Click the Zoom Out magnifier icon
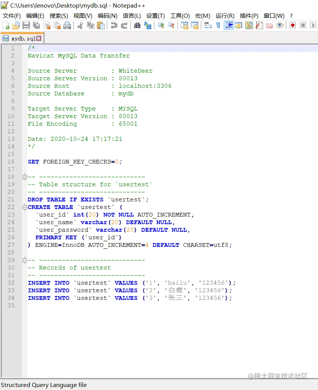The height and width of the screenshot is (390, 318). [171, 25]
